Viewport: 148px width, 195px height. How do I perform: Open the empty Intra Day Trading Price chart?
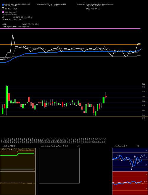59,165
